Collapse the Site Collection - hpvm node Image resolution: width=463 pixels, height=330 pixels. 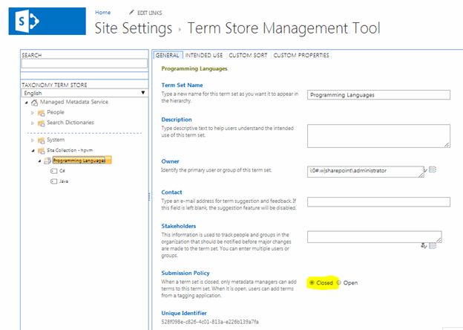(x=32, y=149)
